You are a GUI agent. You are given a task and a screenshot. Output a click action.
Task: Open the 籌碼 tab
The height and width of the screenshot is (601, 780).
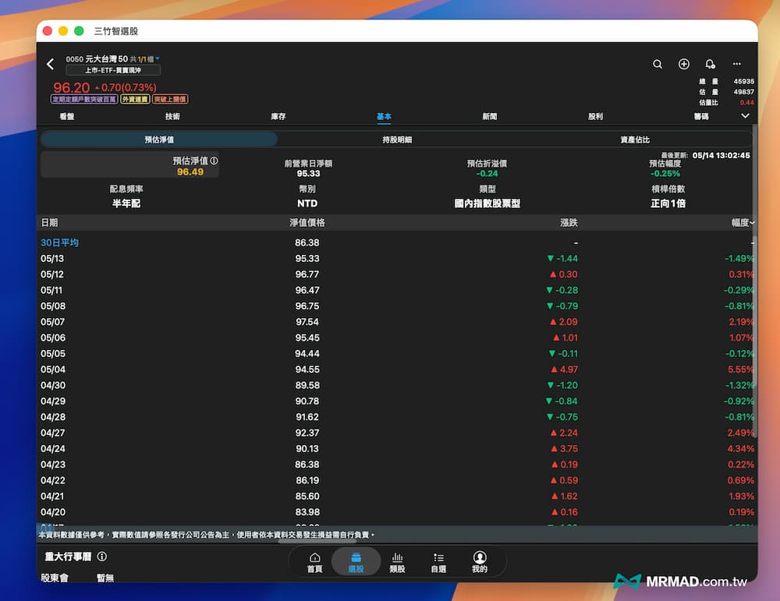[701, 116]
